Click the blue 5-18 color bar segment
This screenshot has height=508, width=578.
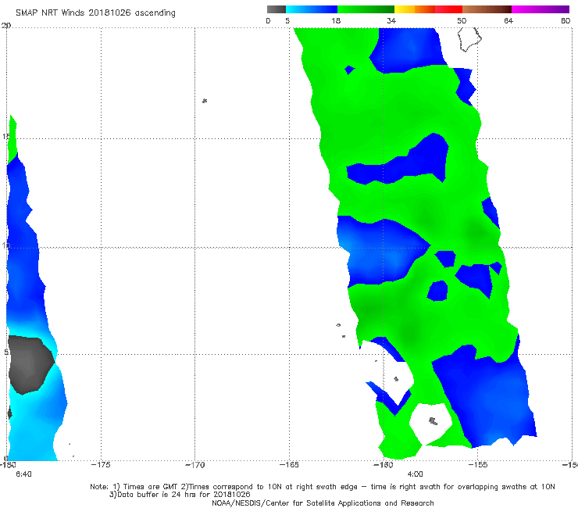tap(312, 9)
